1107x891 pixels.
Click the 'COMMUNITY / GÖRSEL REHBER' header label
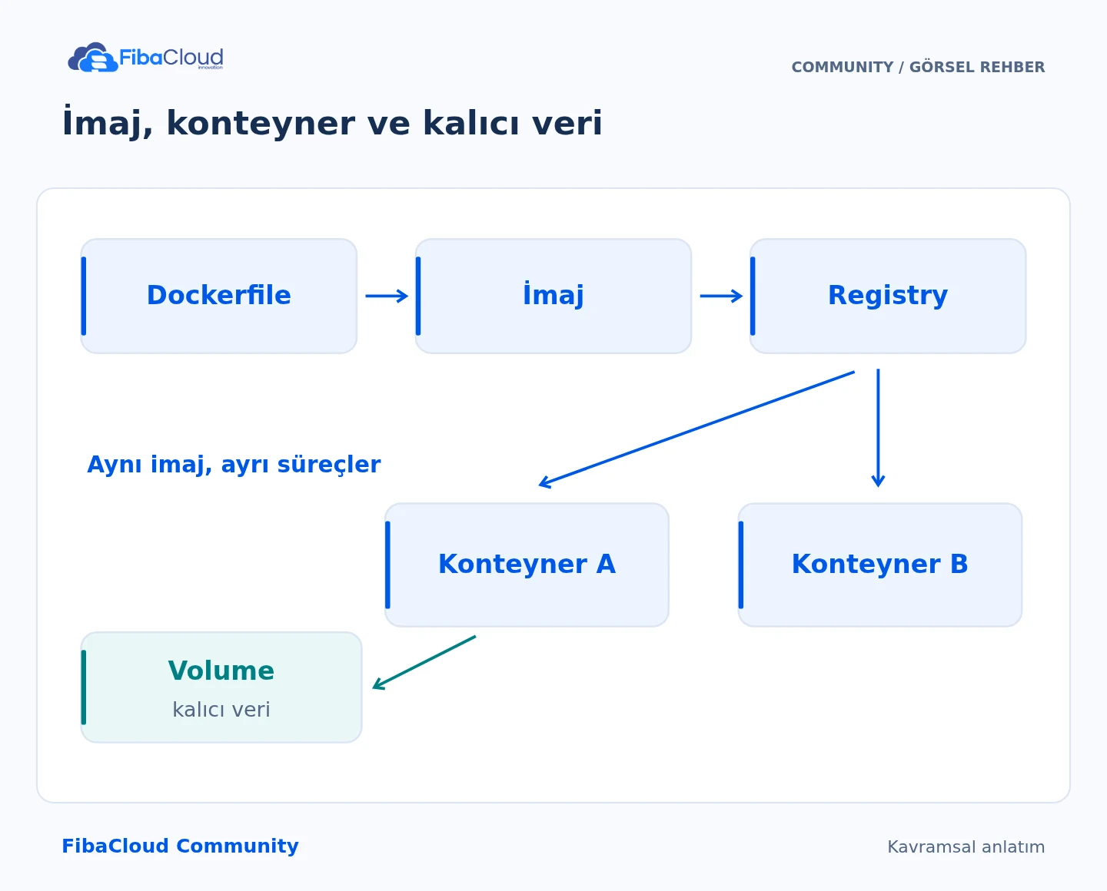(919, 67)
